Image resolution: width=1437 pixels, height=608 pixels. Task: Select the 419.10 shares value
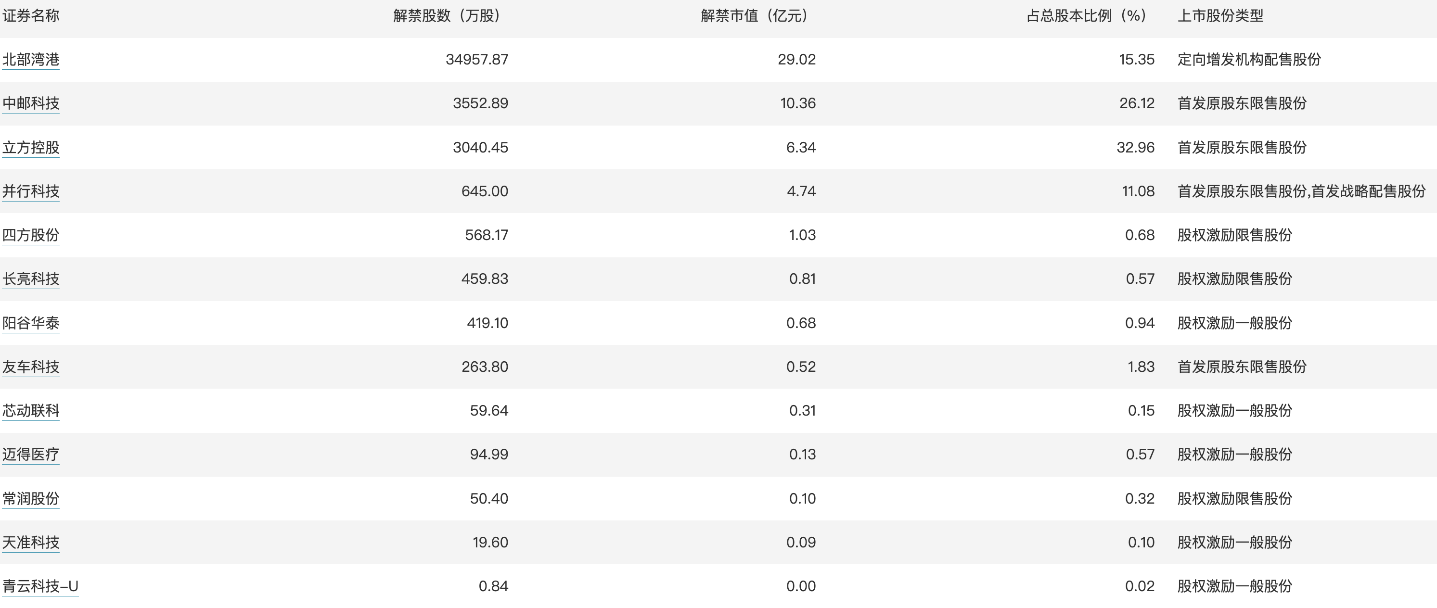488,323
